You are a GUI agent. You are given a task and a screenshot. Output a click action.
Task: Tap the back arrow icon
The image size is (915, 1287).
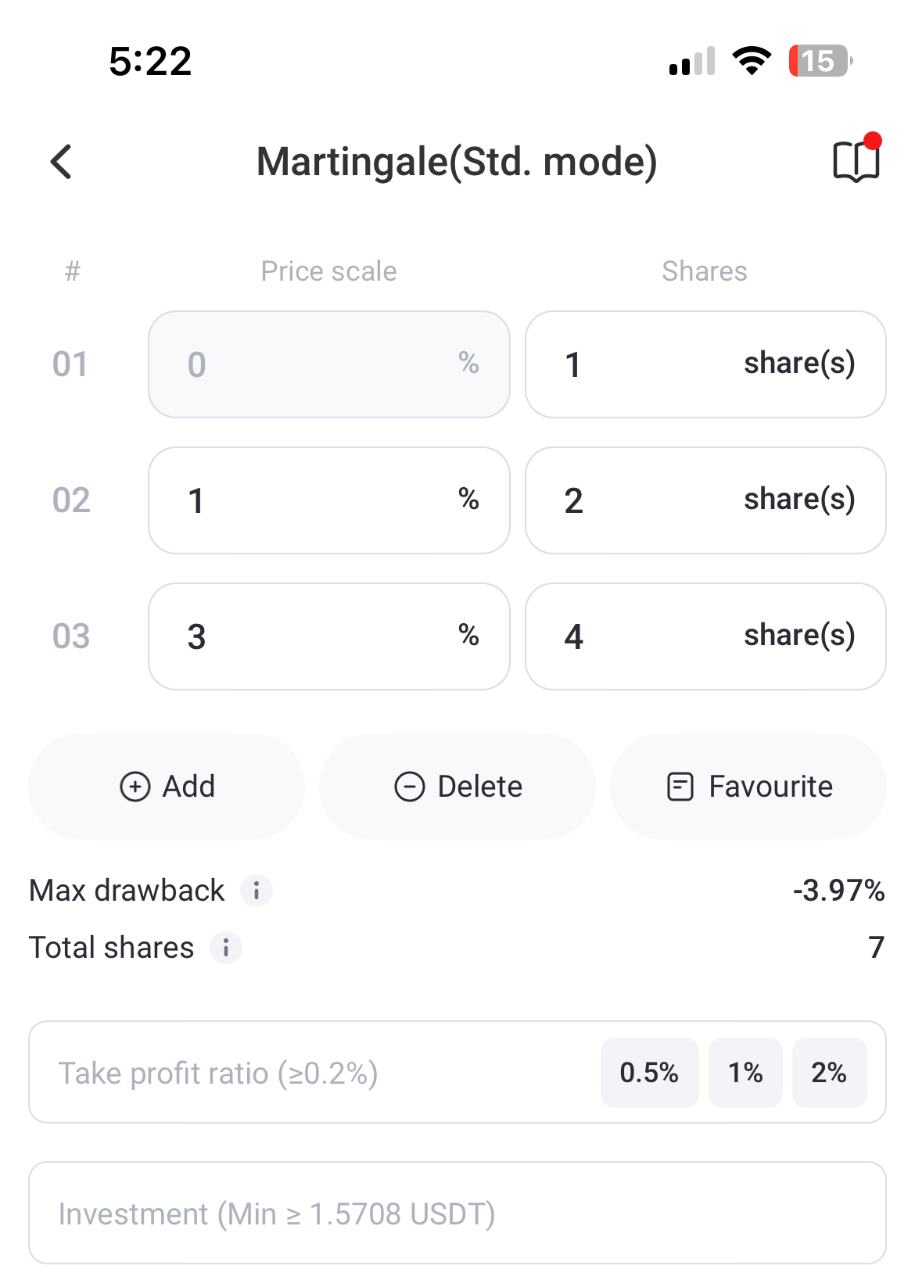61,162
